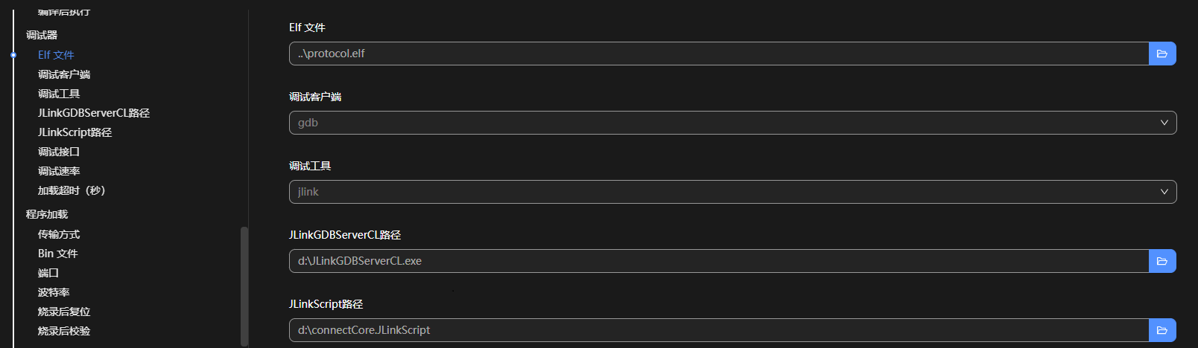Go to 加载超时（秒） sidebar entry

pos(72,190)
